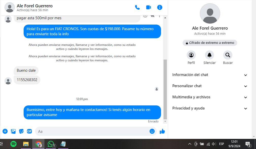Viewport: 256px width, 149px height.
Task: Expand Privacidad y ayuda section
Action: [x=210, y=108]
